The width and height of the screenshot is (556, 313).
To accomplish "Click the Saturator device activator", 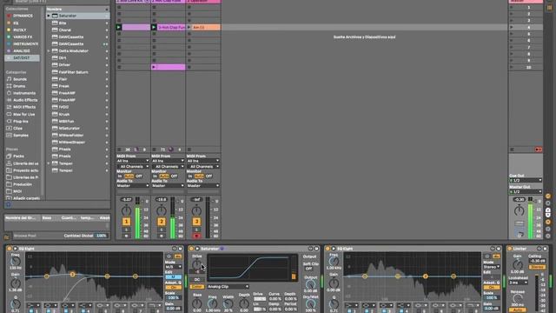I will (191, 249).
